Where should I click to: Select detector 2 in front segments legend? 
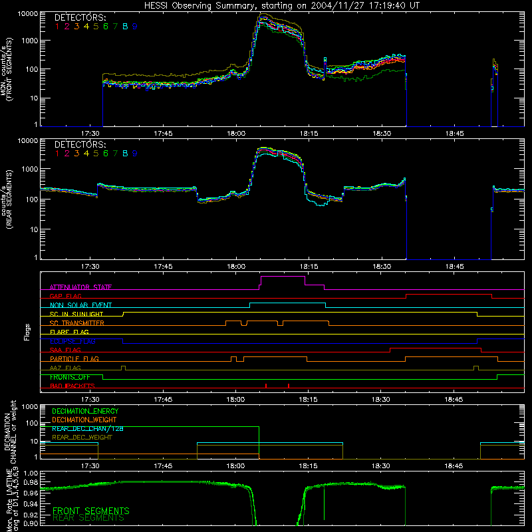point(67,27)
